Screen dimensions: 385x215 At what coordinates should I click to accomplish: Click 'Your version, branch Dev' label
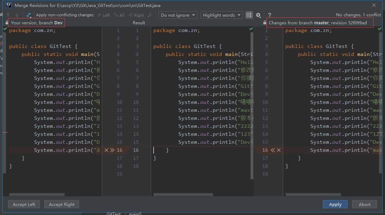tap(37, 23)
